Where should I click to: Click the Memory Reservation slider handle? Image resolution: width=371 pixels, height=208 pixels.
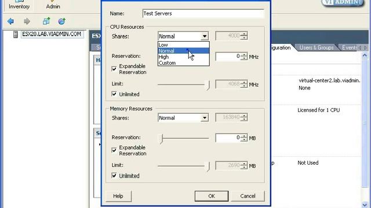tap(161, 139)
